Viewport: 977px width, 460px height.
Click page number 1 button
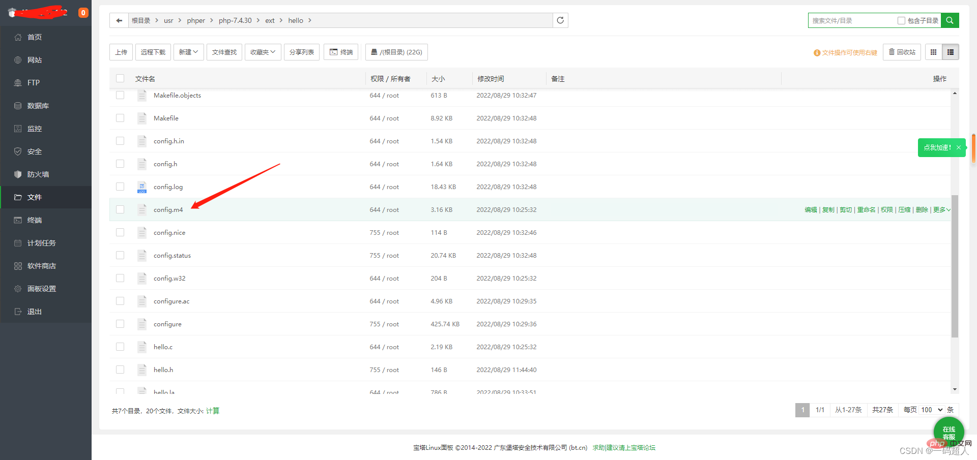(x=802, y=410)
